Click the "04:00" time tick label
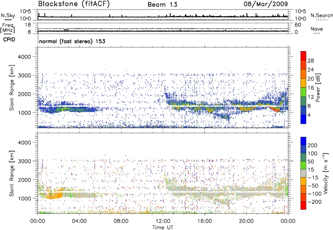 pyautogui.click(x=79, y=221)
